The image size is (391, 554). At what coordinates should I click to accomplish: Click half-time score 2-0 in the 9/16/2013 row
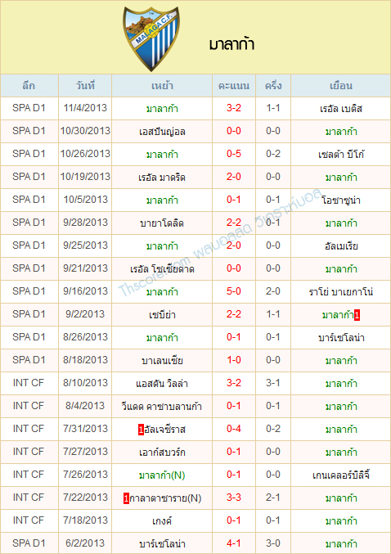click(273, 291)
